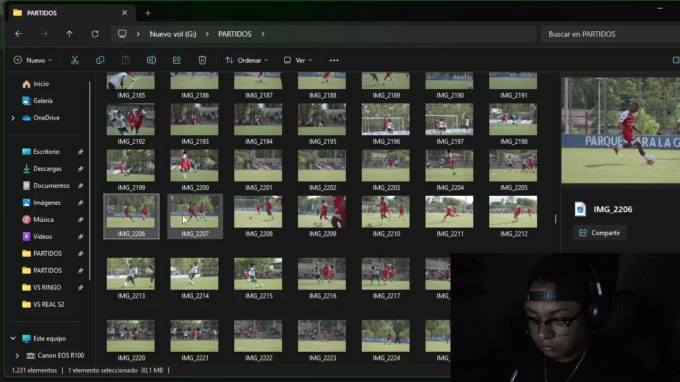Open Vídeos quick access folder
This screenshot has height=382, width=680.
42,237
